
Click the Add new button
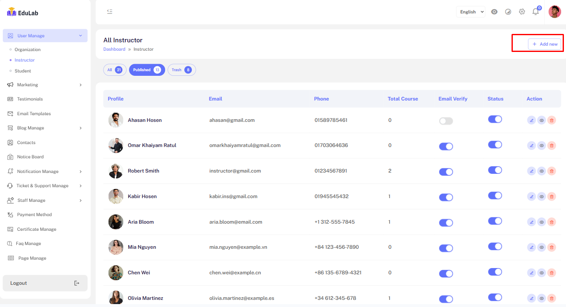(x=544, y=44)
